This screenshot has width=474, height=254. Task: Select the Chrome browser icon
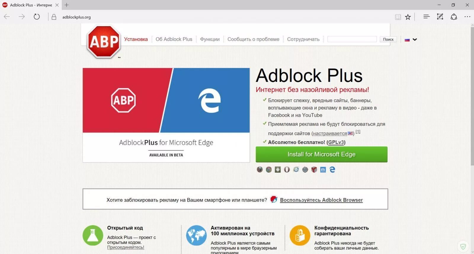[269, 169]
